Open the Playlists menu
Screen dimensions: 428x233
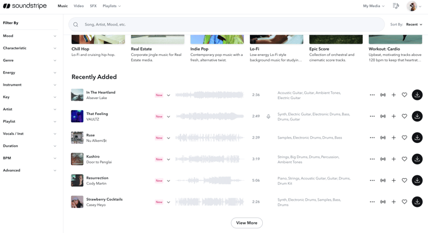coord(112,6)
